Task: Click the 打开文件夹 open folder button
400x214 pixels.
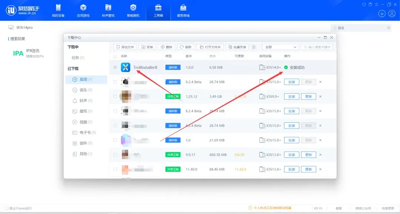Action: 210,47
